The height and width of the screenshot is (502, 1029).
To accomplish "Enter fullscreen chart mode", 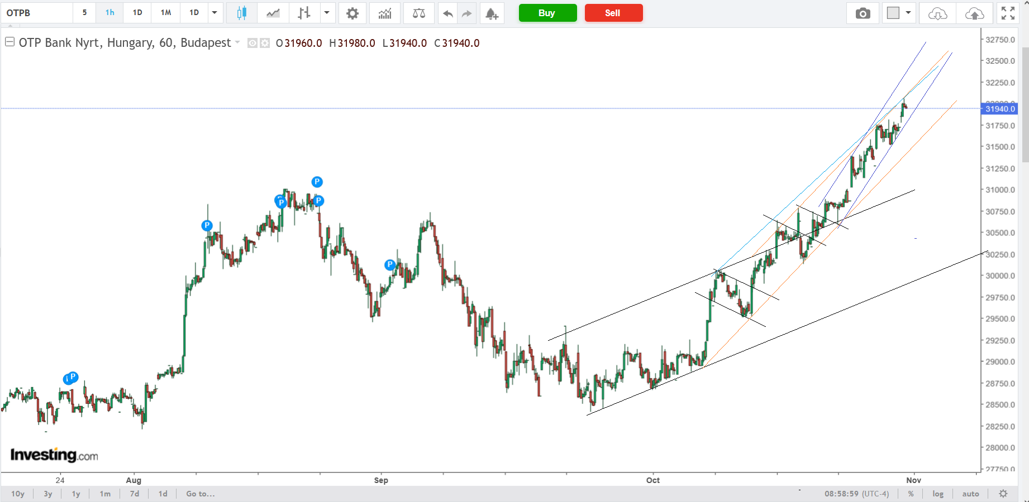I will pos(1008,13).
